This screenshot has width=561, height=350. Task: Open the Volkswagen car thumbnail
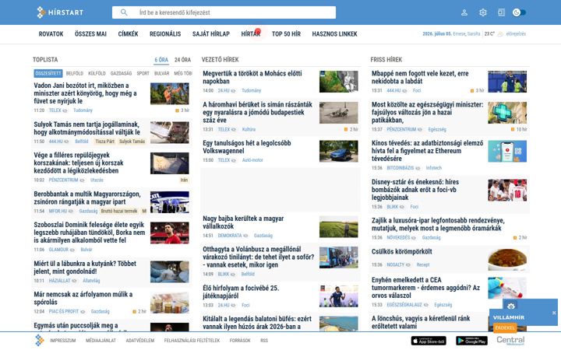(x=338, y=151)
